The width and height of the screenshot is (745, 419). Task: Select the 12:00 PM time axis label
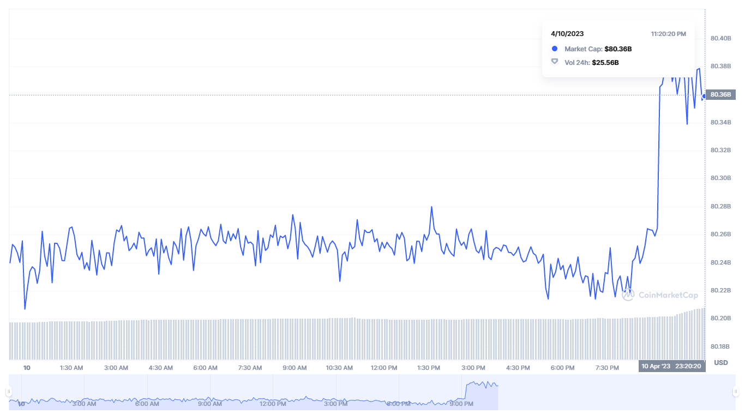[x=384, y=368]
